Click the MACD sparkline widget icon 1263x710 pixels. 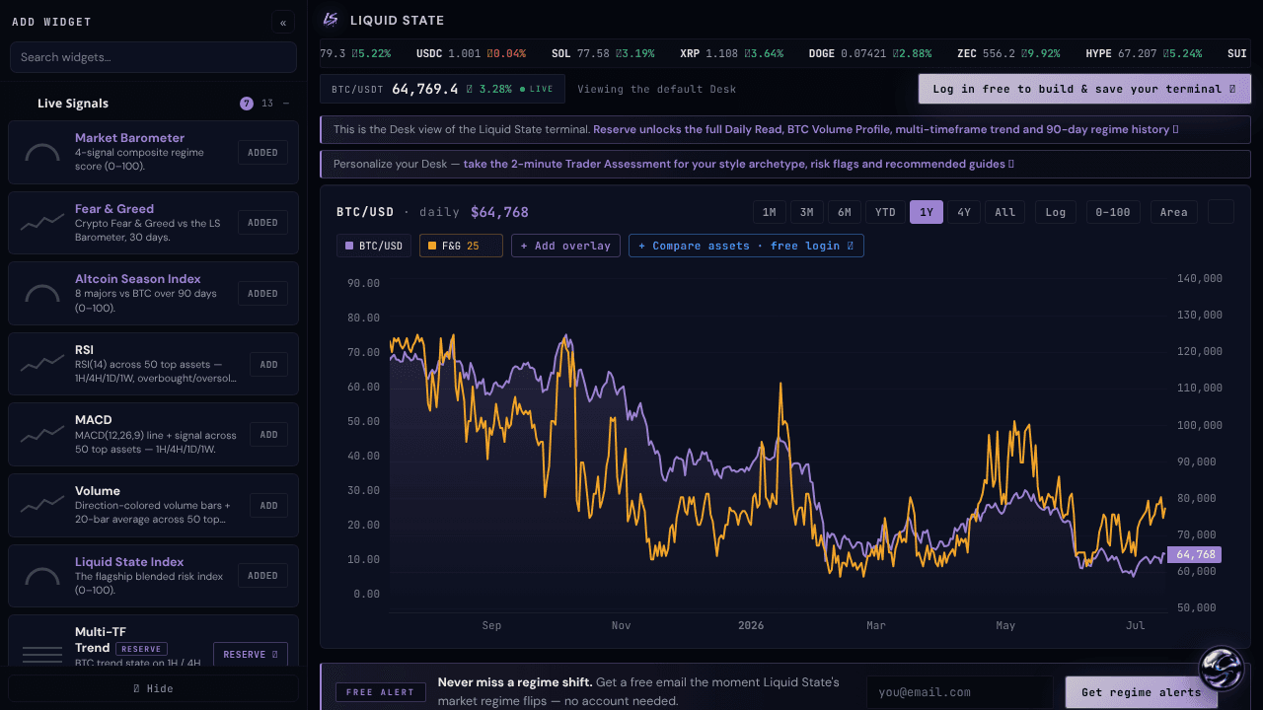click(42, 435)
